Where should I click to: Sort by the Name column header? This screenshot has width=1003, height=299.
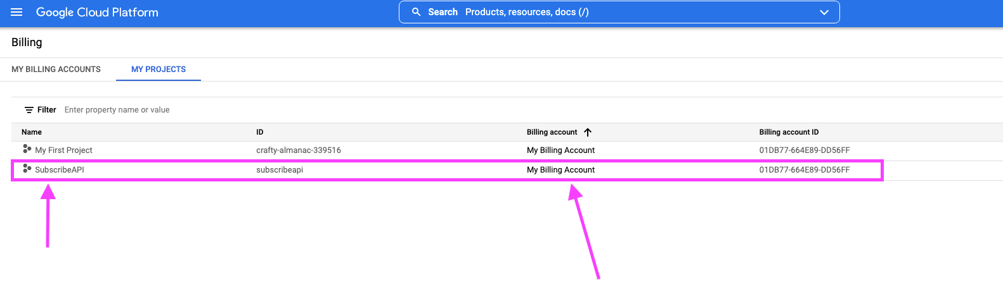pos(32,132)
